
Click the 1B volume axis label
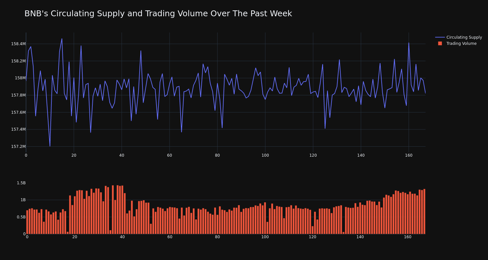click(x=23, y=200)
